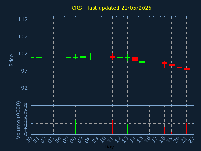Click the 92 price axis label
The image size is (201, 151).
pyautogui.click(x=24, y=88)
